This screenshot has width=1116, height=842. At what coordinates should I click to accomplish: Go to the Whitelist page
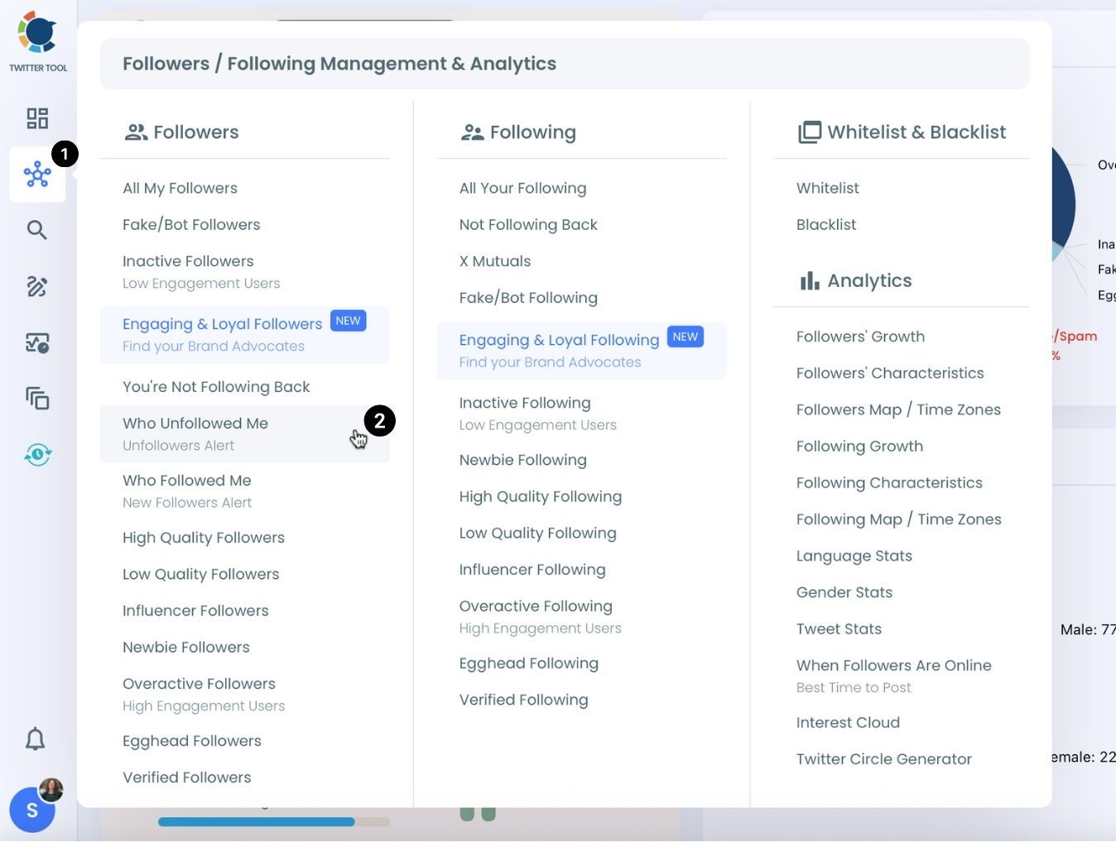pyautogui.click(x=827, y=189)
